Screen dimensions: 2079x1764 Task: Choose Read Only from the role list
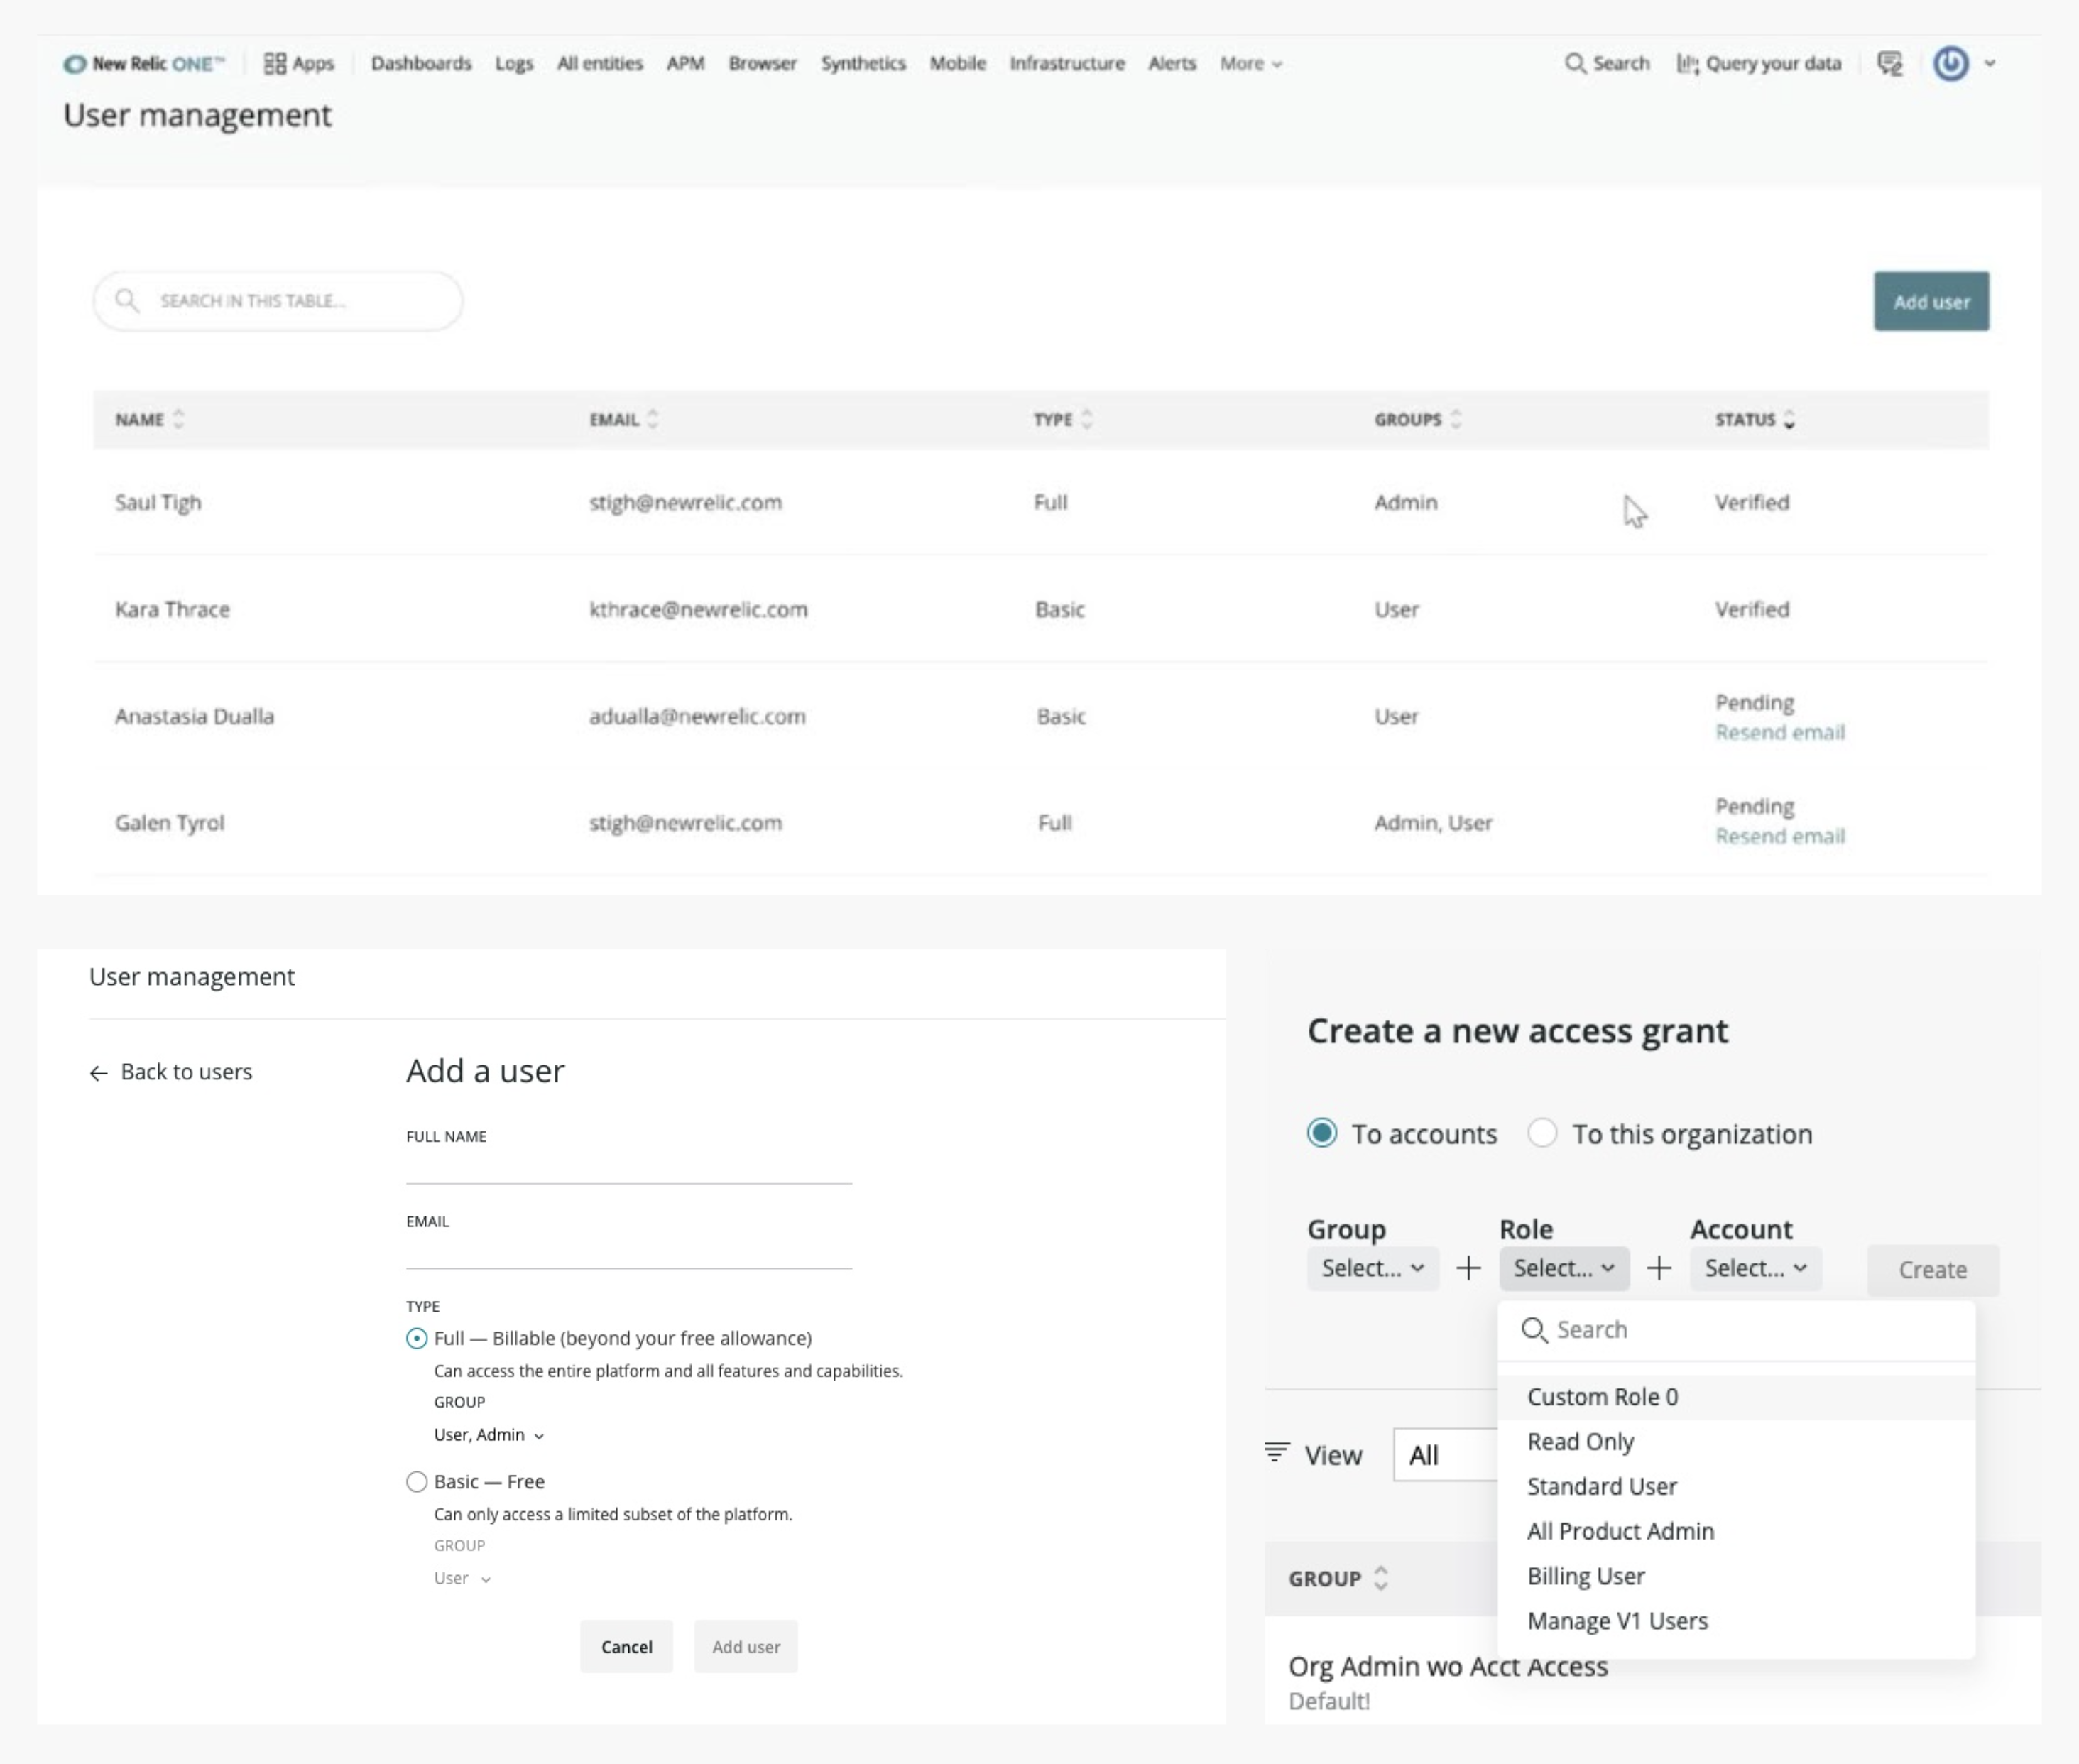pyautogui.click(x=1580, y=1442)
